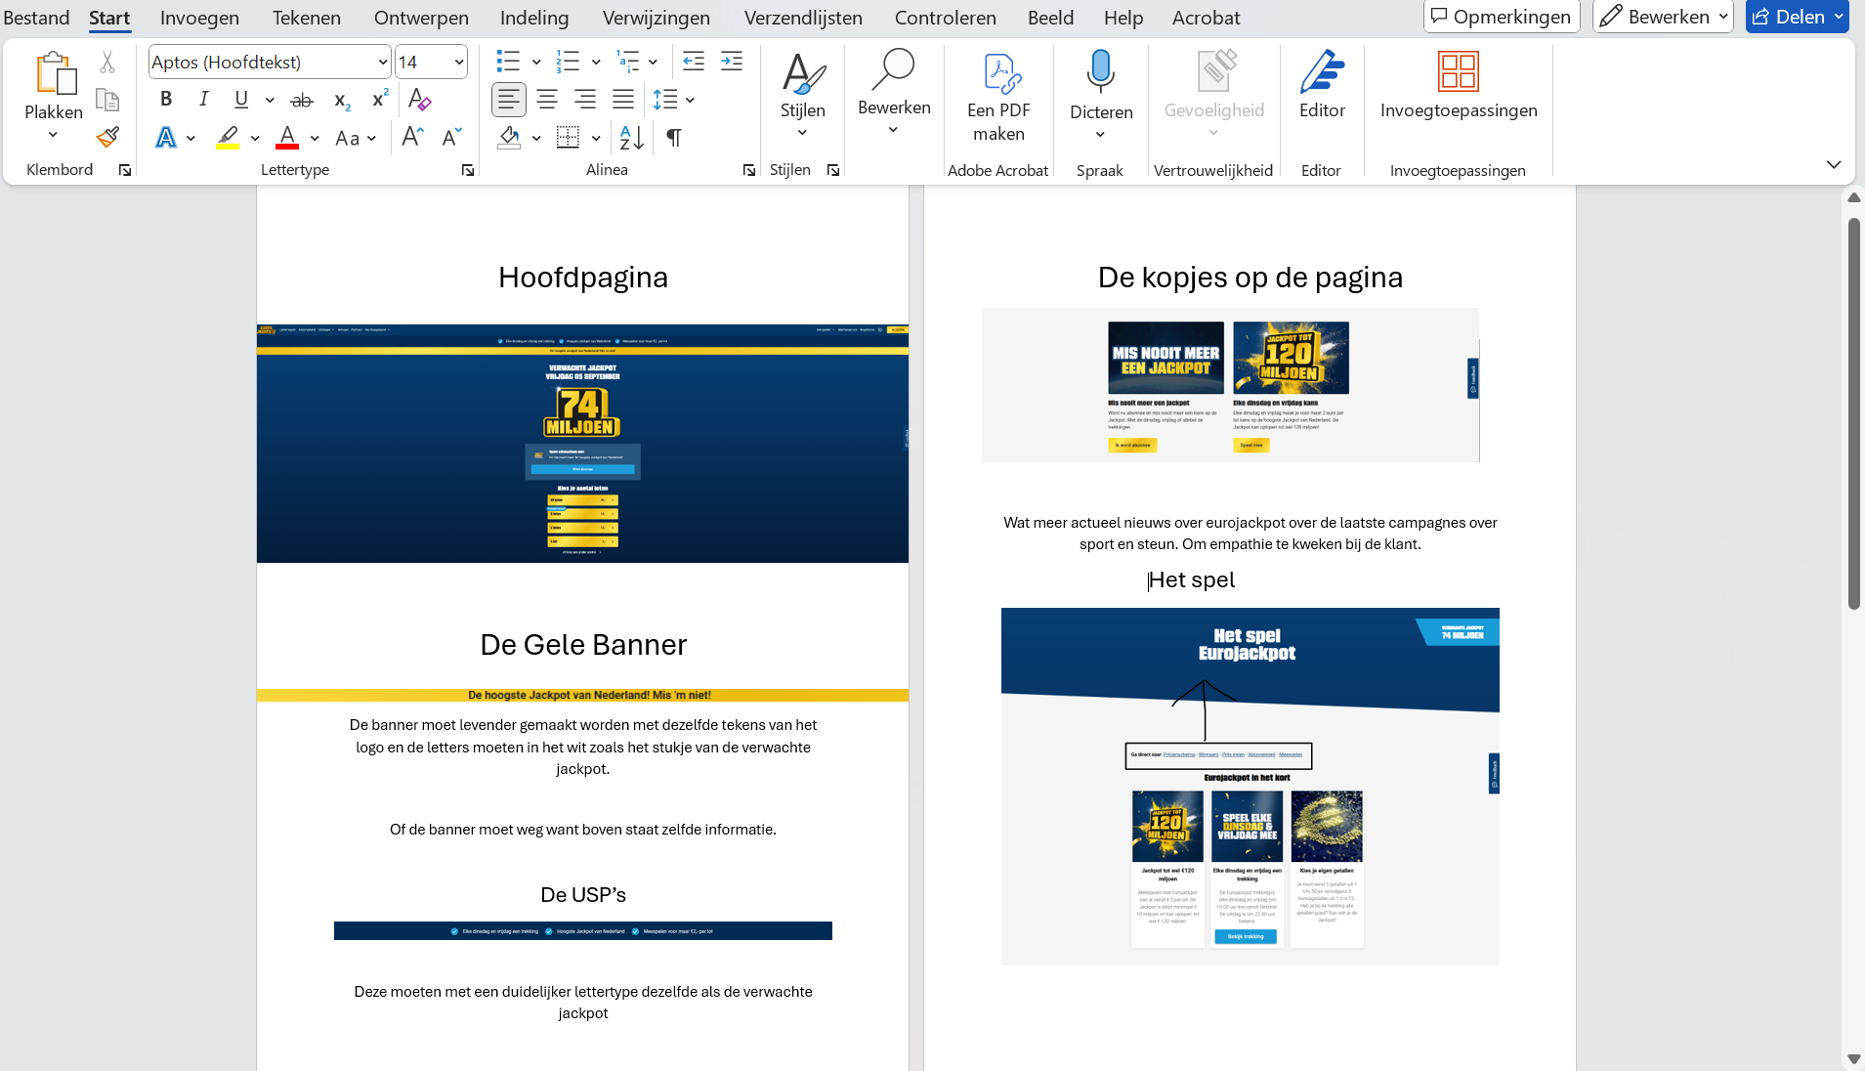Center align the paragraph
This screenshot has width=1865, height=1071.
pos(547,100)
